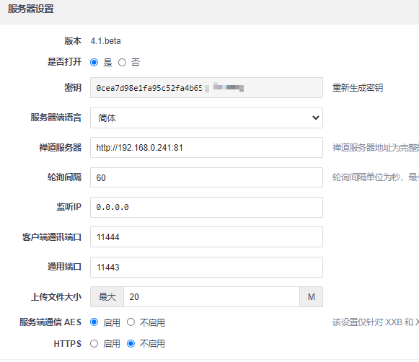Click the 上传文件大小 label

[56, 297]
